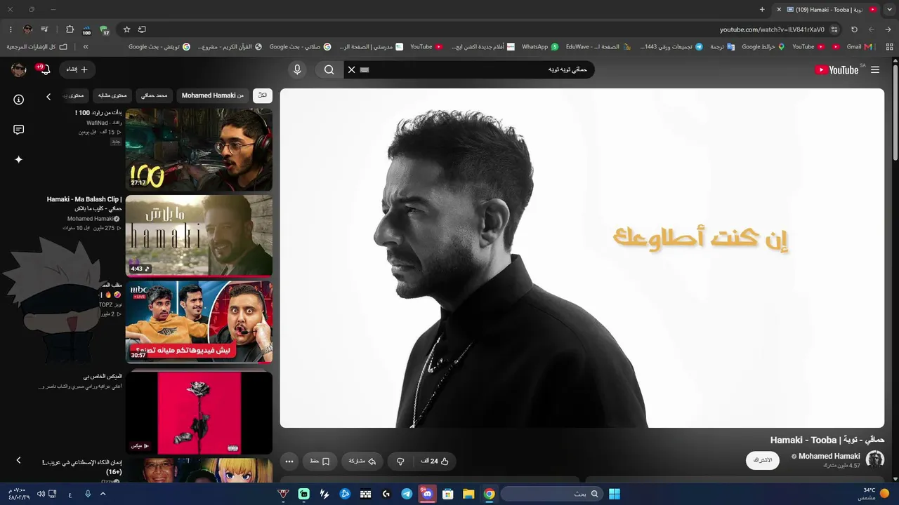Clear the YouTube search box text
This screenshot has height=505, width=899.
352,69
